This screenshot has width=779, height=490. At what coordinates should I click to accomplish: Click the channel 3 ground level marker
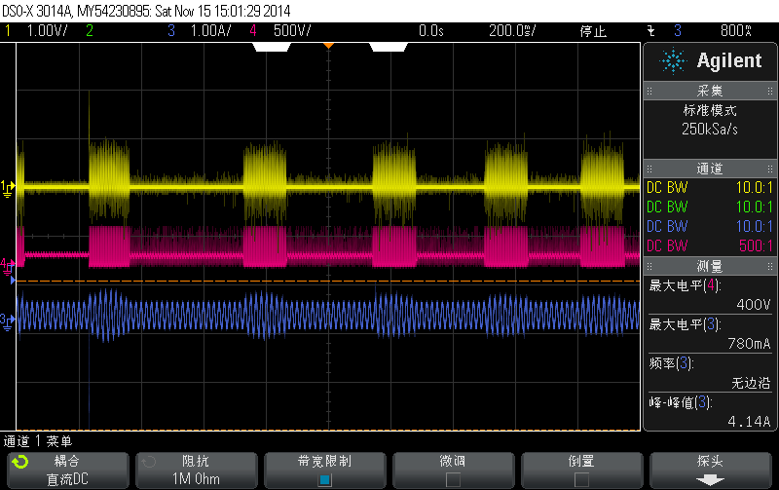pyautogui.click(x=7, y=322)
